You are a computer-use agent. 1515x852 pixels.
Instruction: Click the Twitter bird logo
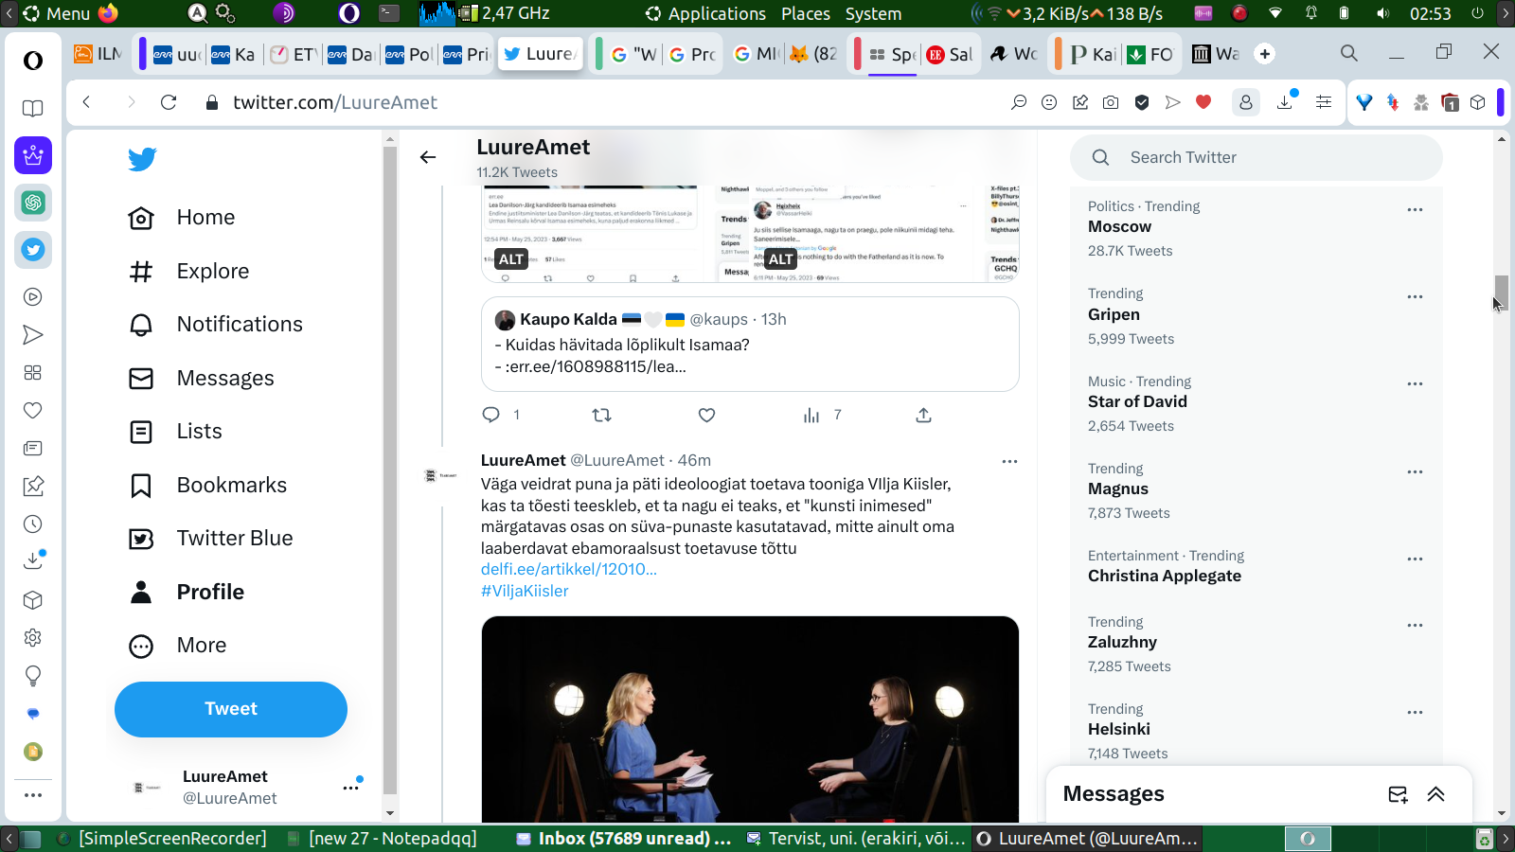tap(142, 159)
